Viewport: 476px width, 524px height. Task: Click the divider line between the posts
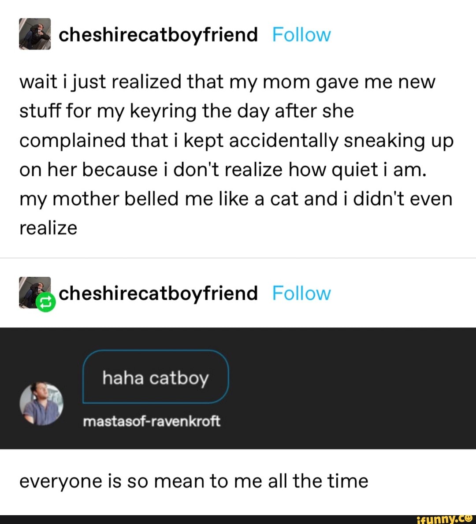click(238, 258)
